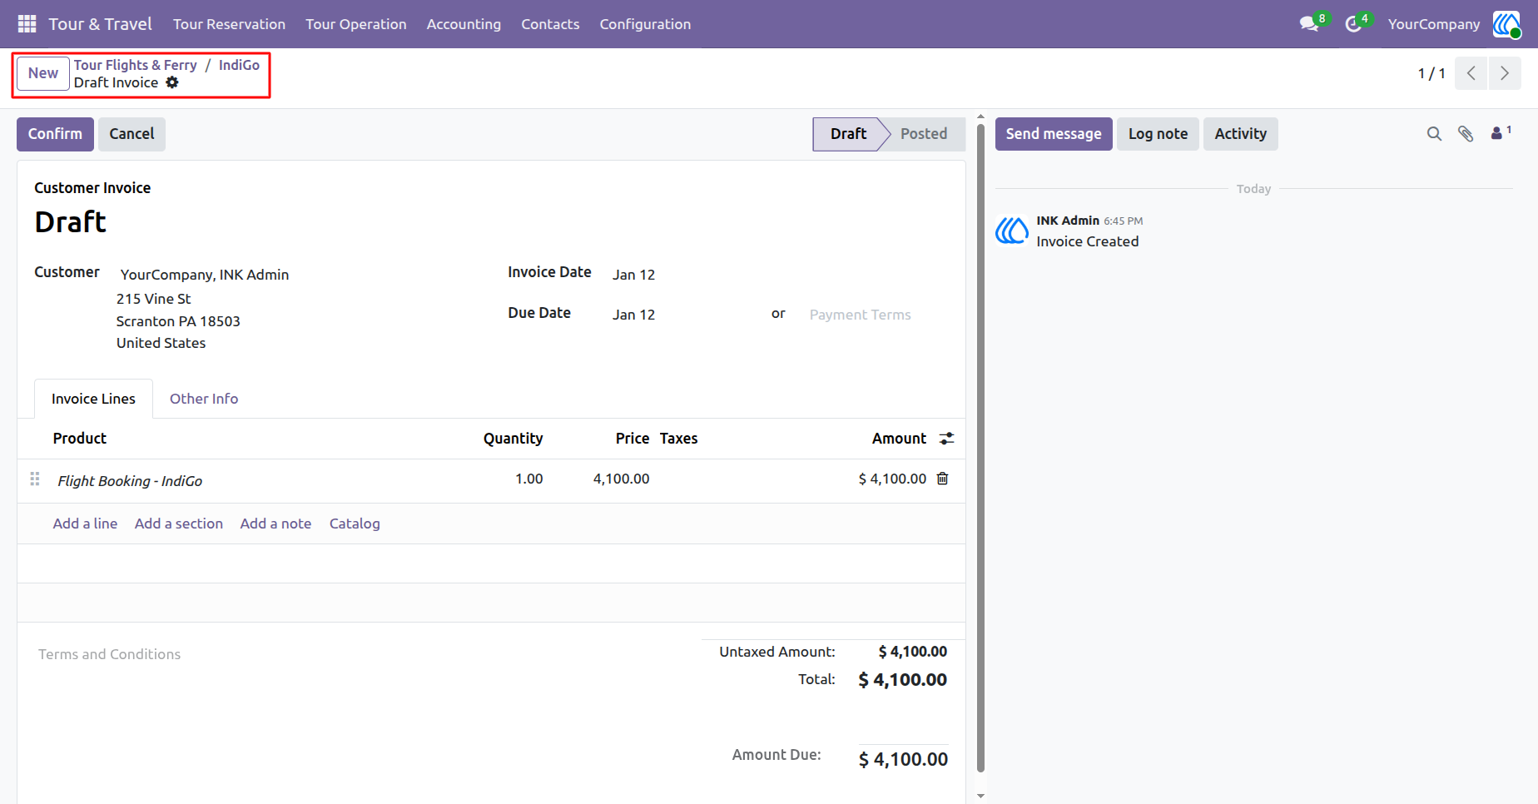
Task: Cancel the invoice
Action: point(131,134)
